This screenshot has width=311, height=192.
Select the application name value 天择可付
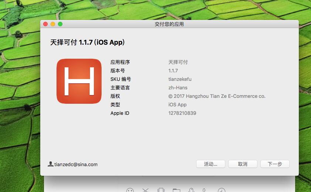click(x=178, y=62)
